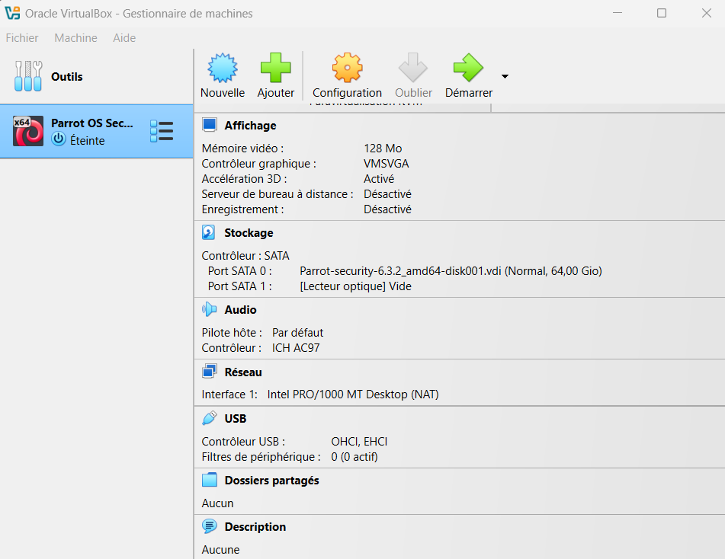Click the Filtres de périphérique label
Viewport: 725px width, 559px height.
[x=261, y=457]
